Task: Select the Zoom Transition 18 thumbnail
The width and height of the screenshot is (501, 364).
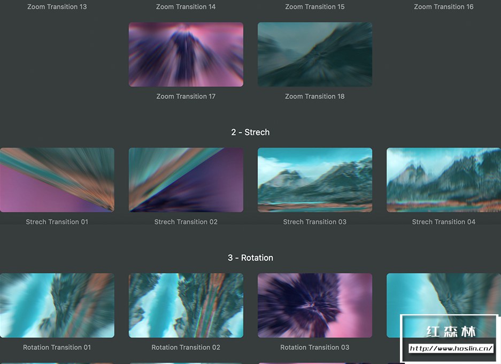Action: [315, 55]
